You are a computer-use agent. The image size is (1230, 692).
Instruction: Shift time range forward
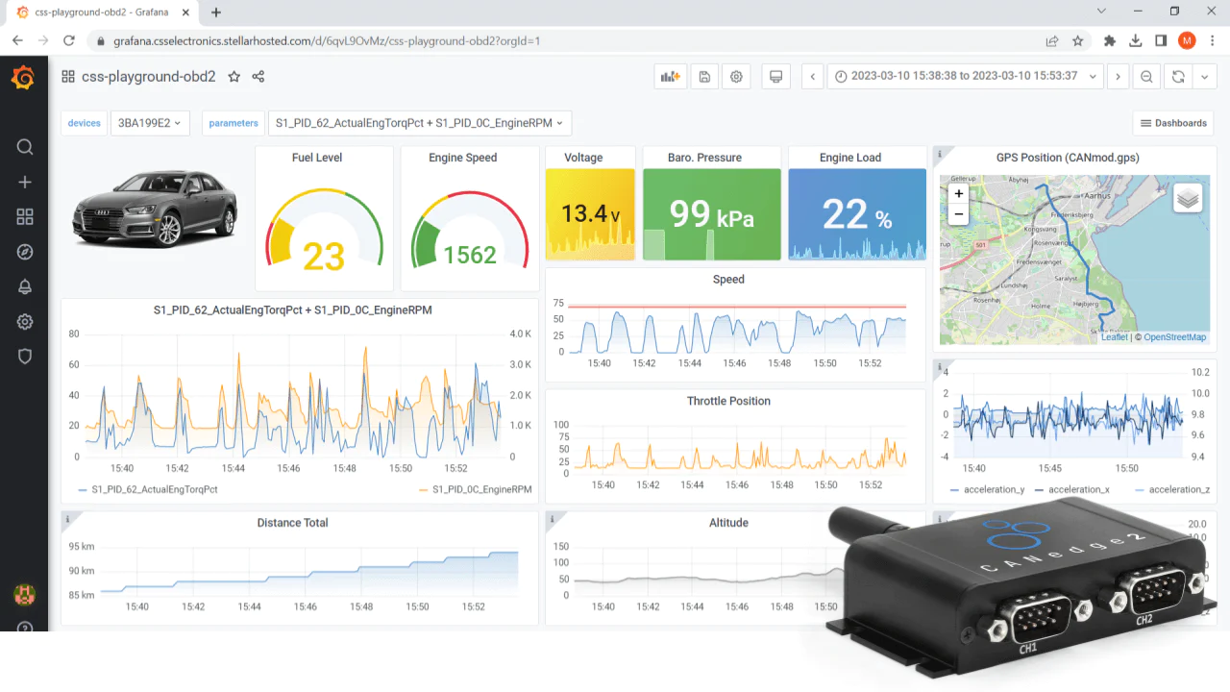pyautogui.click(x=1117, y=77)
